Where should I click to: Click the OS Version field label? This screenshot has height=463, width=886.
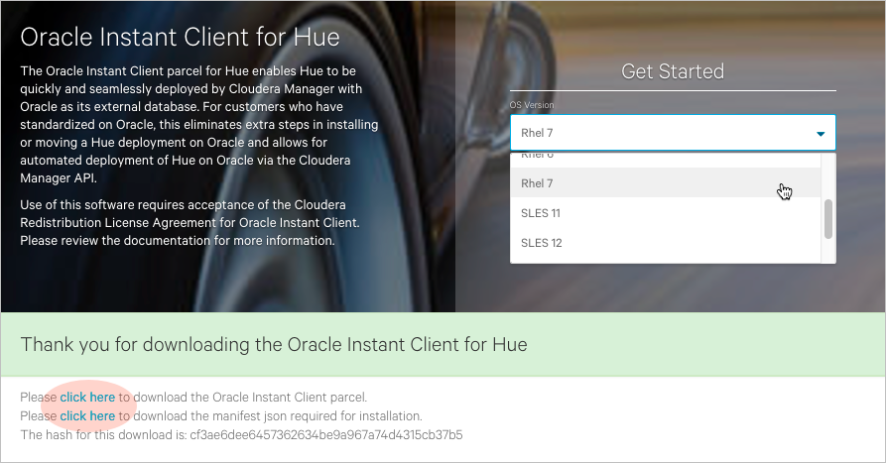(x=532, y=104)
